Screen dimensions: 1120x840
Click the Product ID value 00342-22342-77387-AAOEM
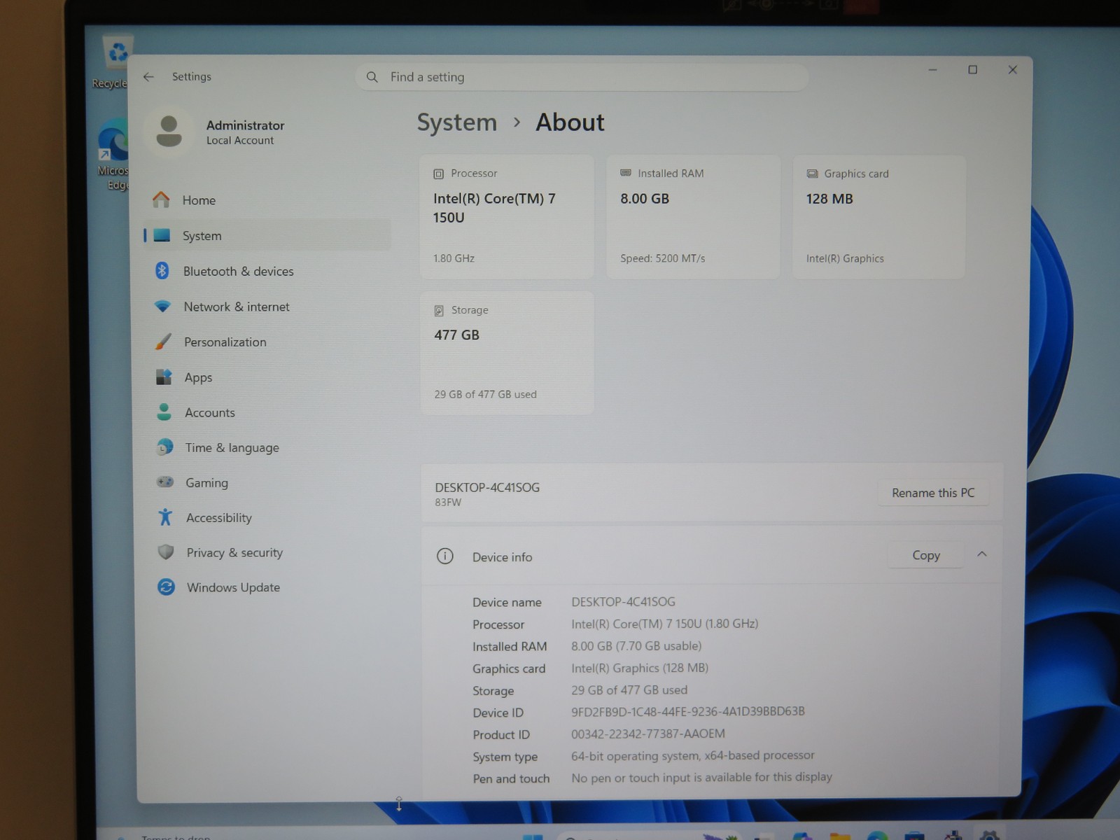648,734
